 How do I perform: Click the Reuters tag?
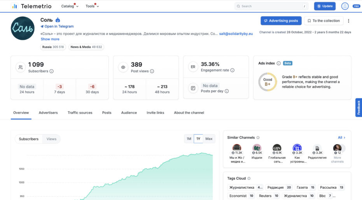(x=268, y=196)
